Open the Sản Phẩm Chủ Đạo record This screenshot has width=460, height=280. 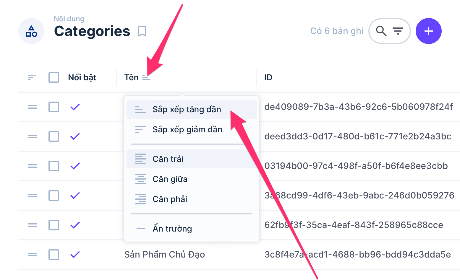(x=164, y=255)
